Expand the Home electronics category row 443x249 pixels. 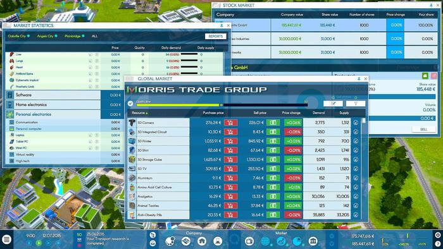pos(53,105)
